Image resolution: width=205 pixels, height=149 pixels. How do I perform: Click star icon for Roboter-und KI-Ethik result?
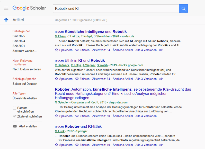click(57, 145)
